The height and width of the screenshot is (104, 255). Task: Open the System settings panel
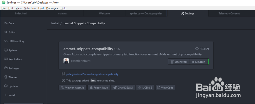pyautogui.click(x=10, y=50)
